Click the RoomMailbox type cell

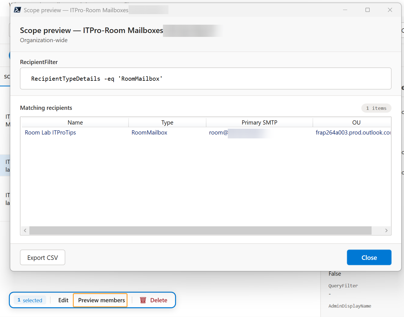click(149, 133)
